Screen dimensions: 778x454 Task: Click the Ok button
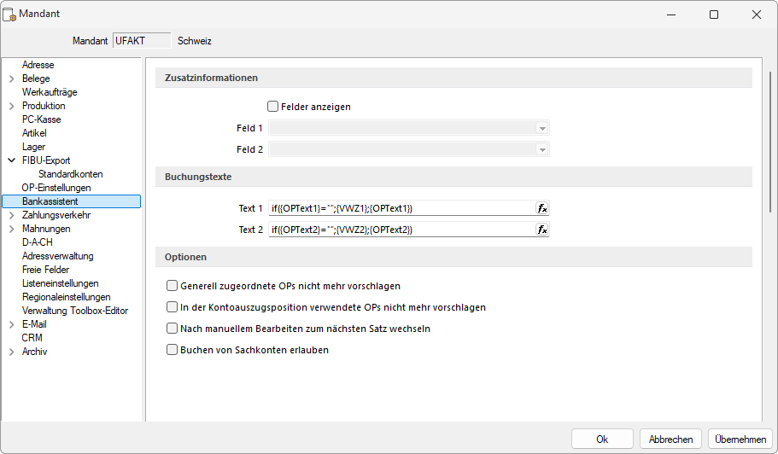(602, 439)
